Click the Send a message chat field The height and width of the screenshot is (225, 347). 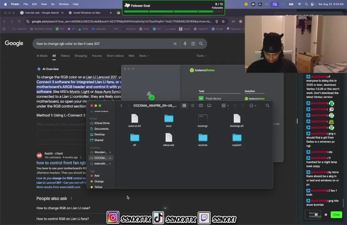[313, 215]
